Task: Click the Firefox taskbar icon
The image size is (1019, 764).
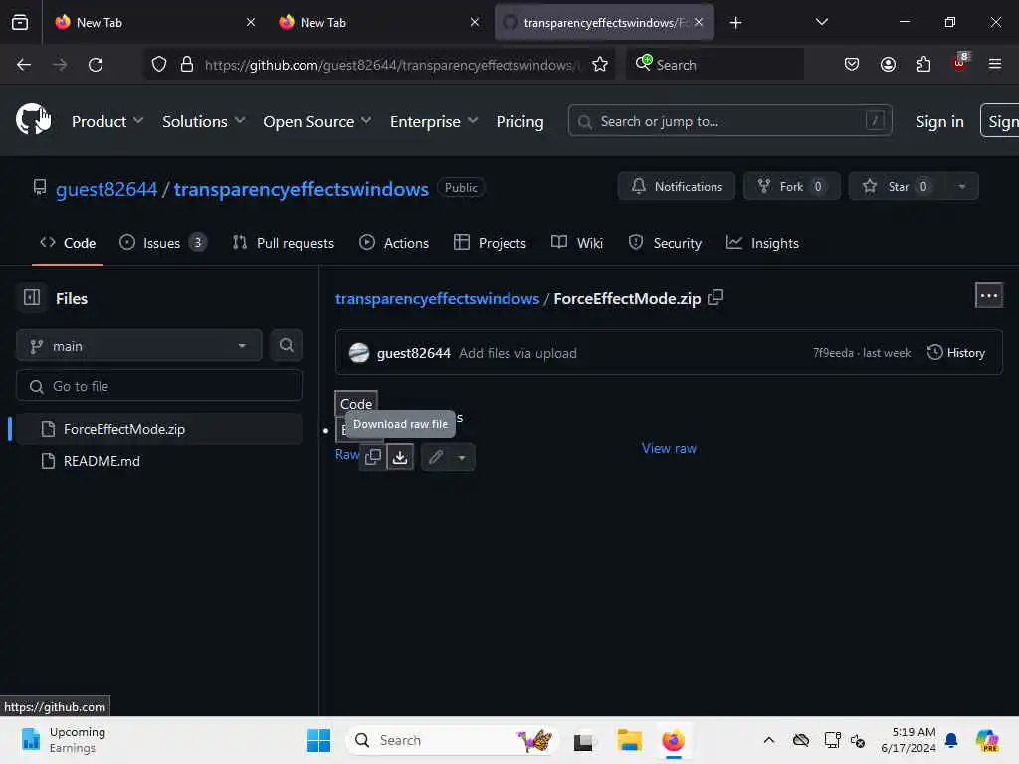Action: [674, 740]
